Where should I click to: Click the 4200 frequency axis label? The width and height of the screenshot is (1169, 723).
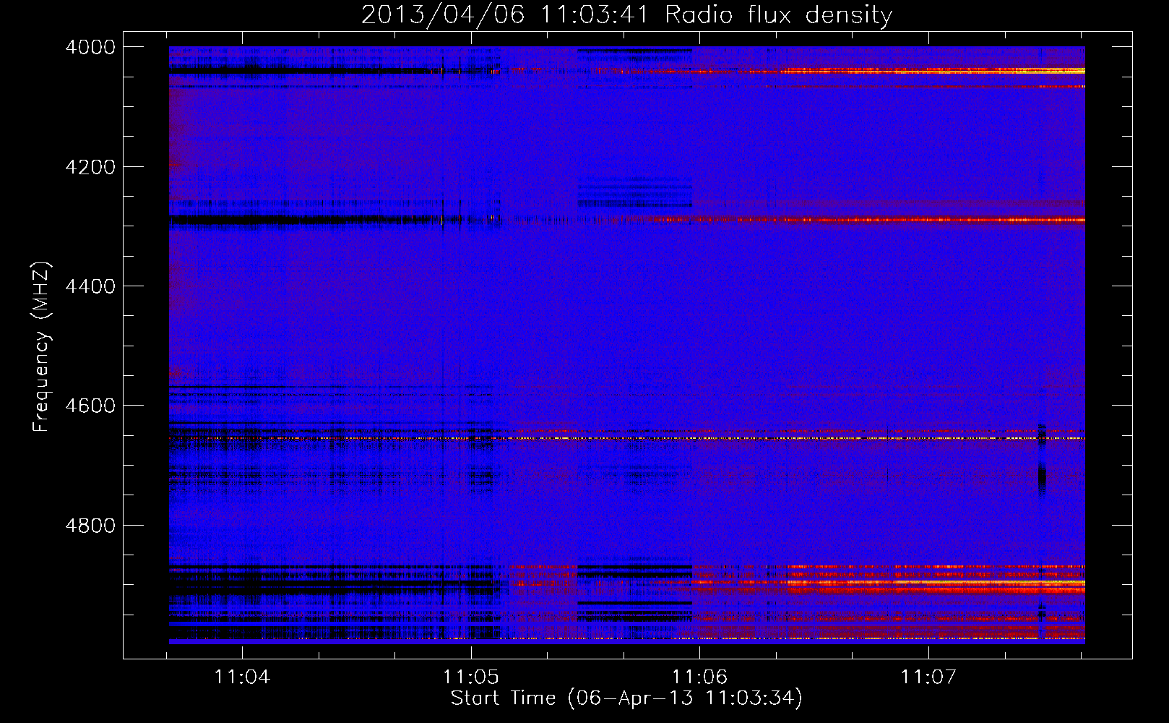click(x=90, y=167)
